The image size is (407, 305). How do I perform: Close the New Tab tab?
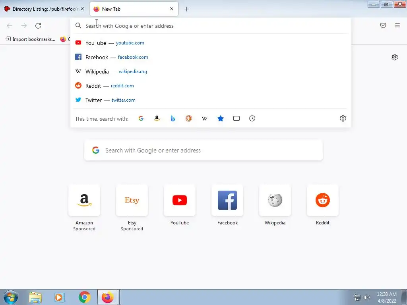coord(172,9)
